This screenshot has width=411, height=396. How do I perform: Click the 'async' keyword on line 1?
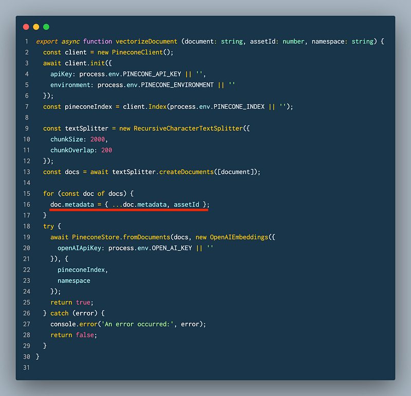70,42
